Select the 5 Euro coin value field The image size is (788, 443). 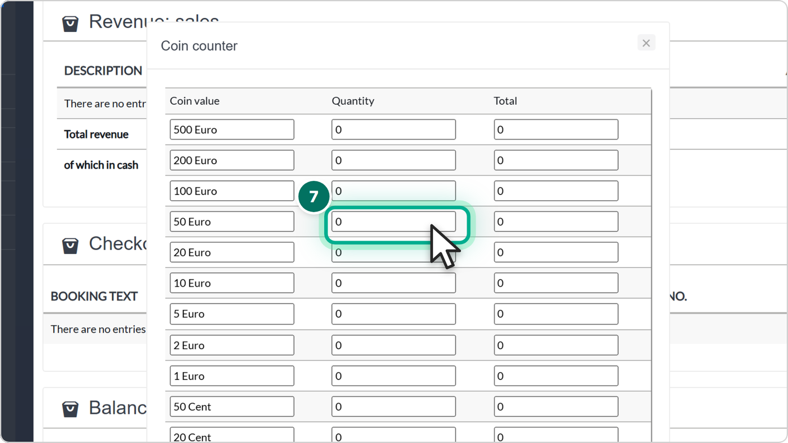point(232,314)
